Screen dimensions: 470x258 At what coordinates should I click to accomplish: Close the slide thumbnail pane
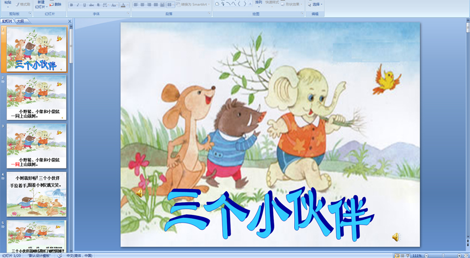pyautogui.click(x=70, y=22)
